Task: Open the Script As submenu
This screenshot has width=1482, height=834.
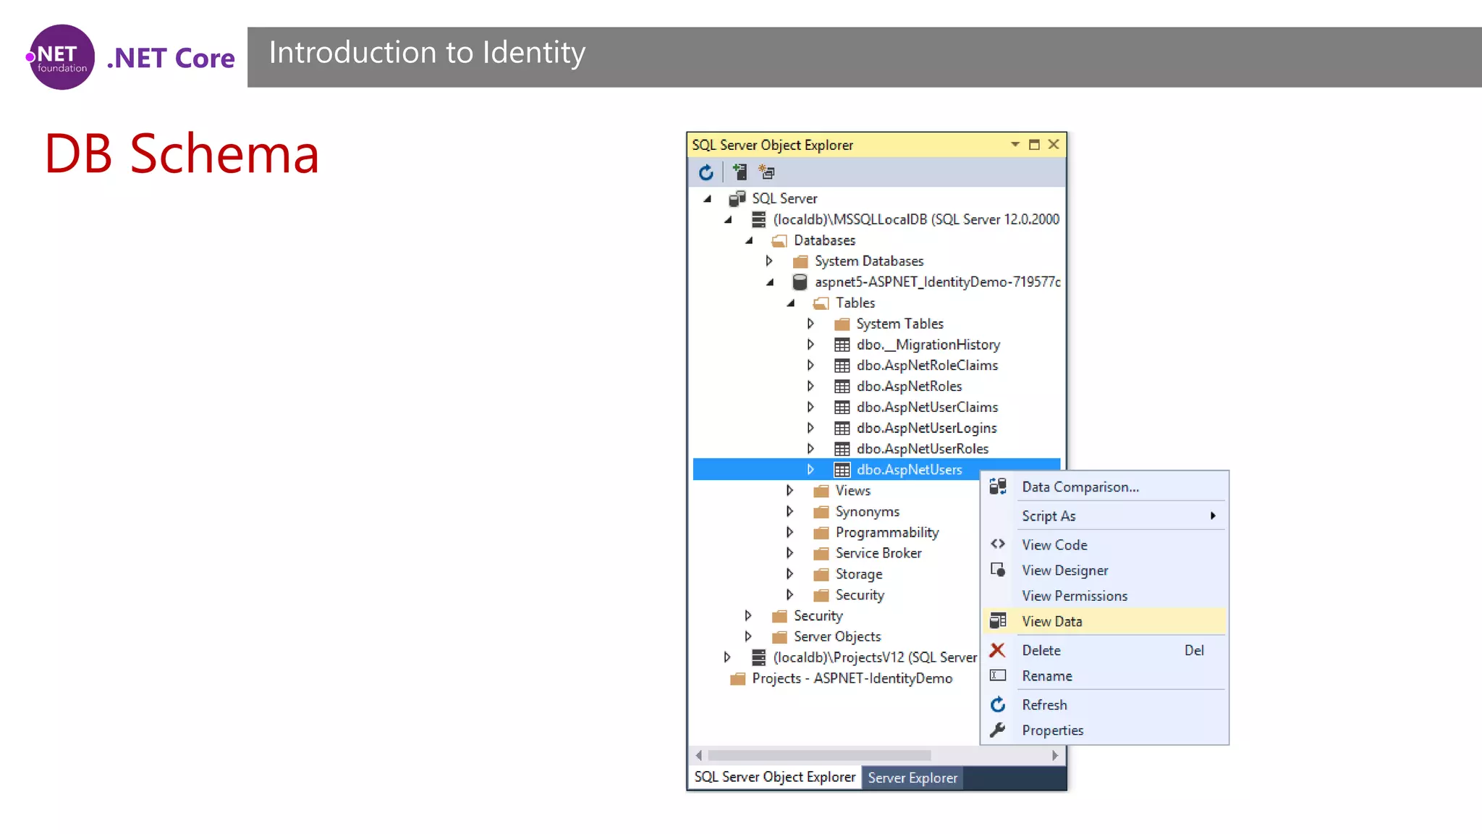Action: 1104,516
